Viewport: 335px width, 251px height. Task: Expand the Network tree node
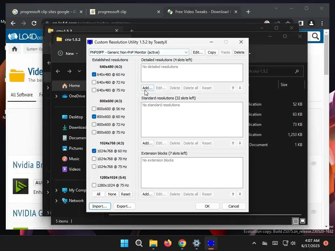click(x=56, y=201)
